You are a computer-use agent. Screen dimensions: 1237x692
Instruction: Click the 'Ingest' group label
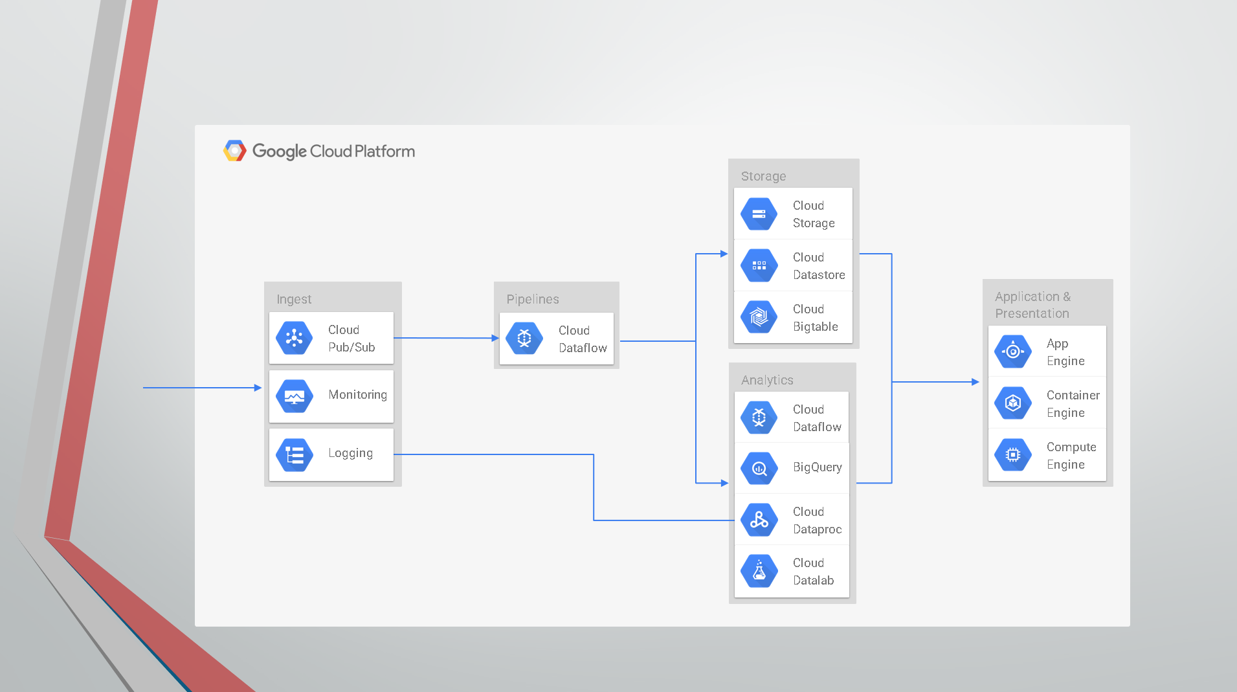(x=294, y=299)
